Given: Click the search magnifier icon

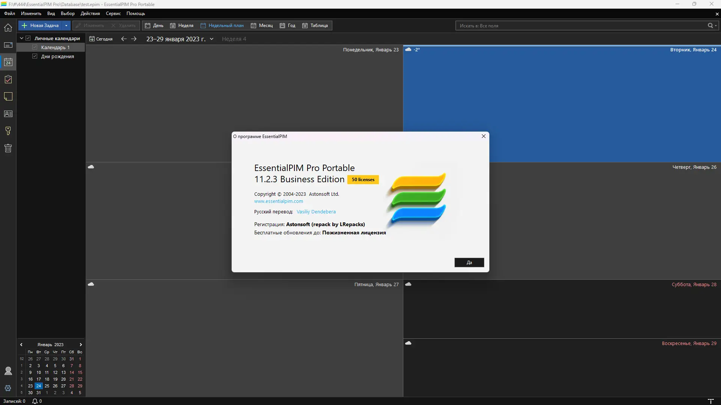Looking at the screenshot, I should [710, 25].
